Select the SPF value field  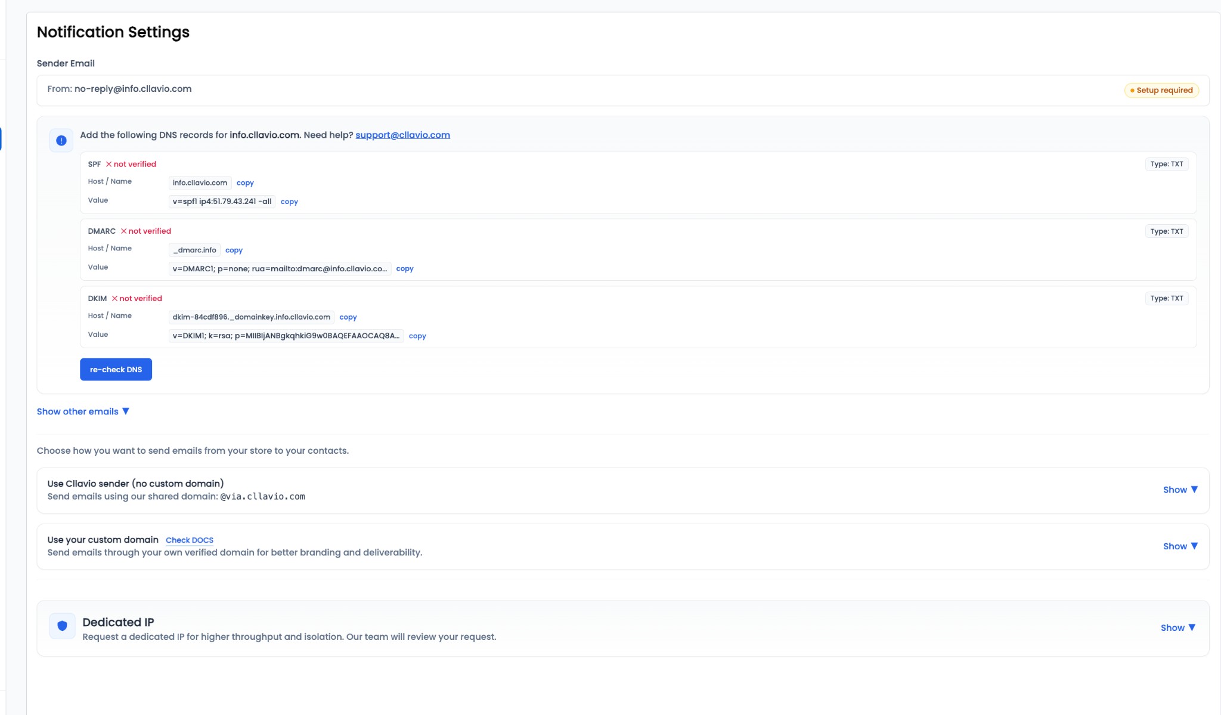[222, 202]
